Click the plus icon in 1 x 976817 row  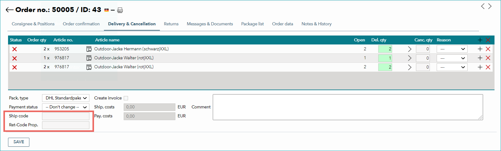(480, 58)
